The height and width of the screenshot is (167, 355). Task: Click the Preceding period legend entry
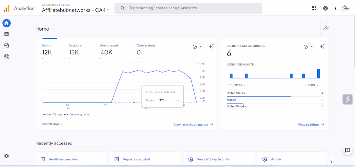pos(77,114)
